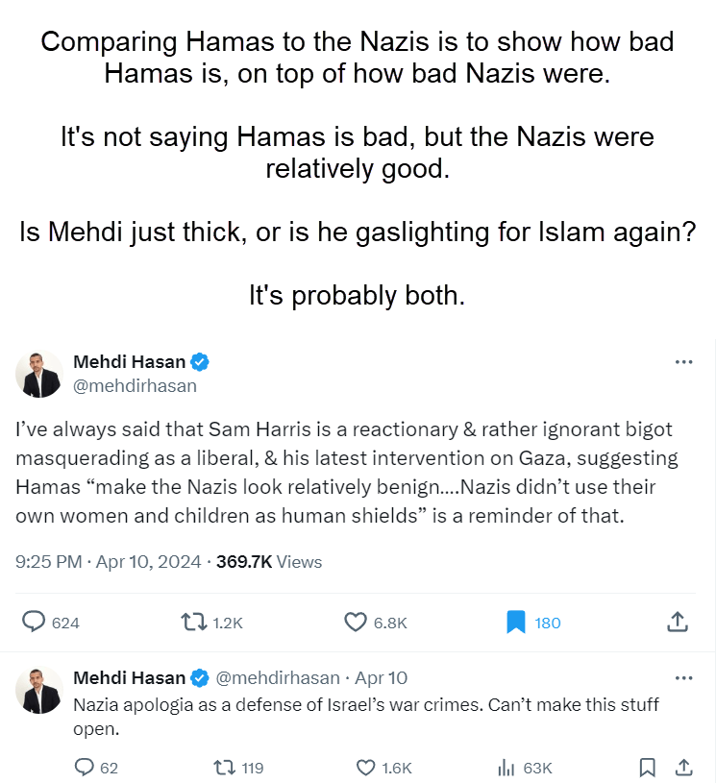Retweet the reply with 119 retweets
The height and width of the screenshot is (783, 716).
coord(223,767)
